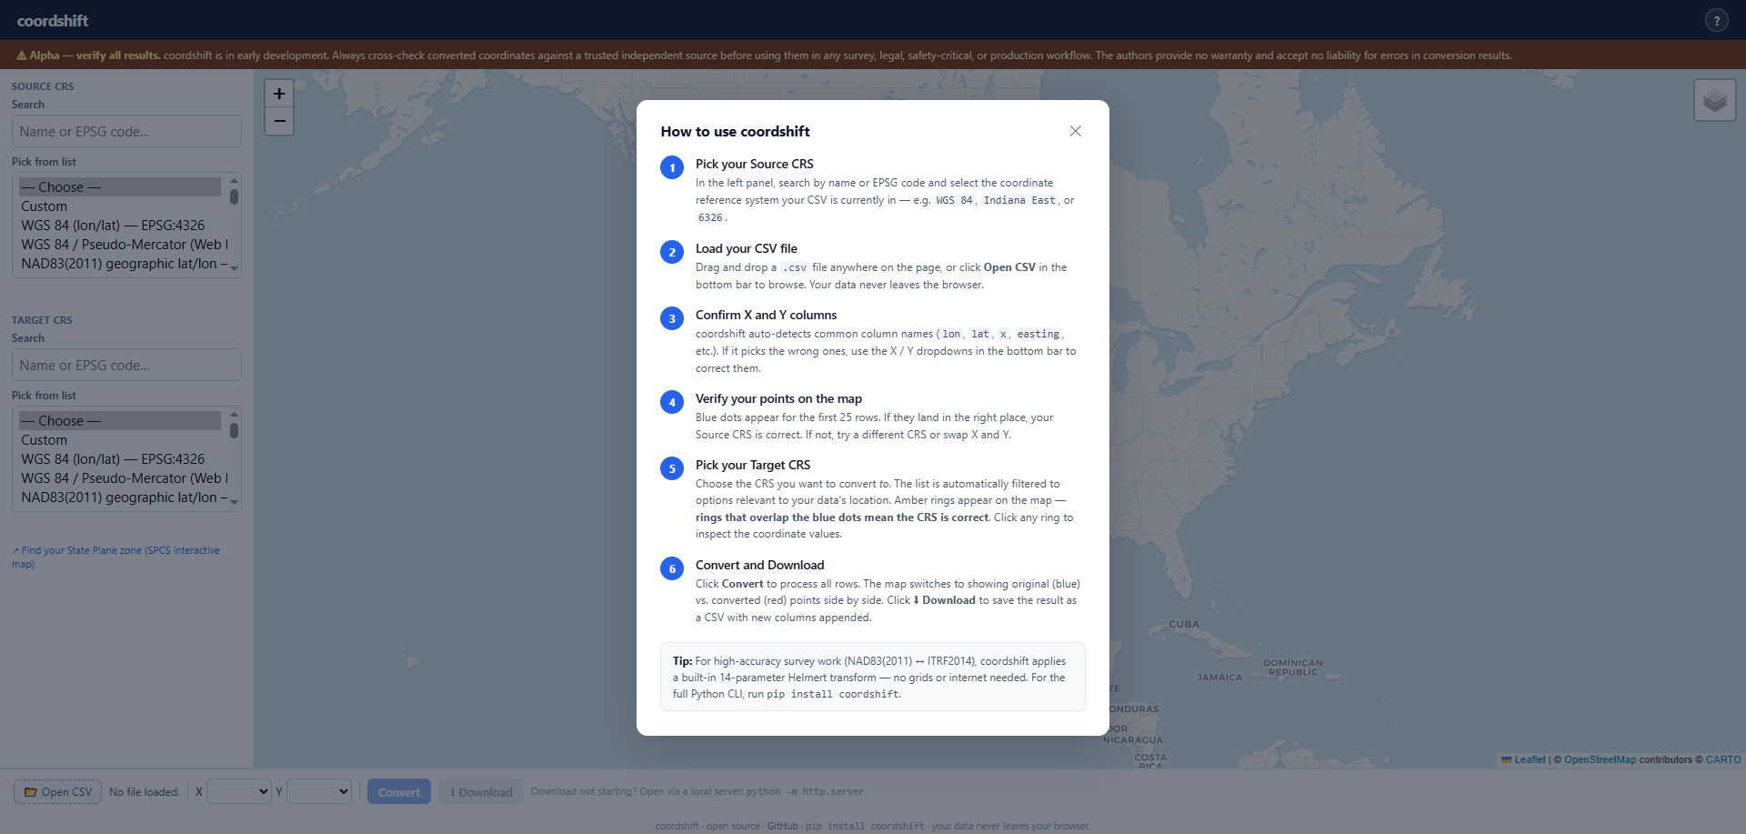This screenshot has height=834, width=1746.
Task: Select Custom in Source CRS list
Action: pyautogui.click(x=120, y=206)
